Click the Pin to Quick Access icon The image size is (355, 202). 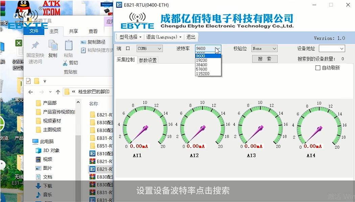click(x=35, y=45)
